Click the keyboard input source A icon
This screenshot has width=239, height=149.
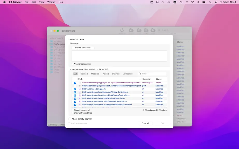[175, 2]
